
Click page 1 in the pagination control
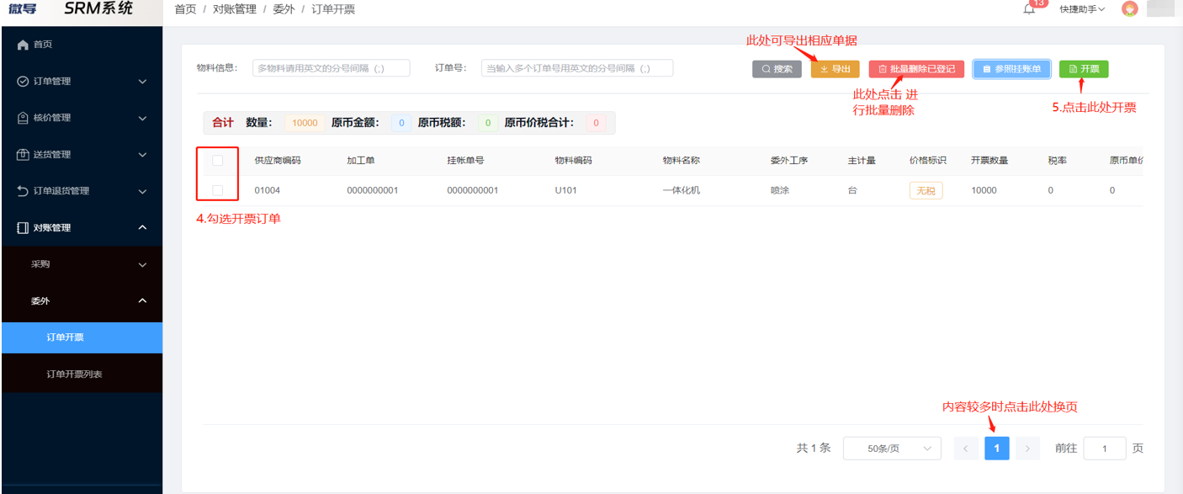[997, 448]
